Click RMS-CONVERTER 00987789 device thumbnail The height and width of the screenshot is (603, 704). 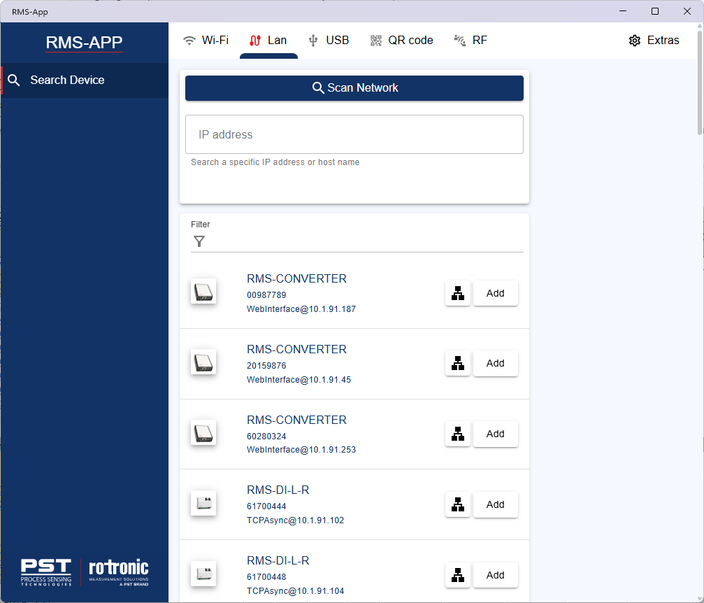tap(203, 292)
